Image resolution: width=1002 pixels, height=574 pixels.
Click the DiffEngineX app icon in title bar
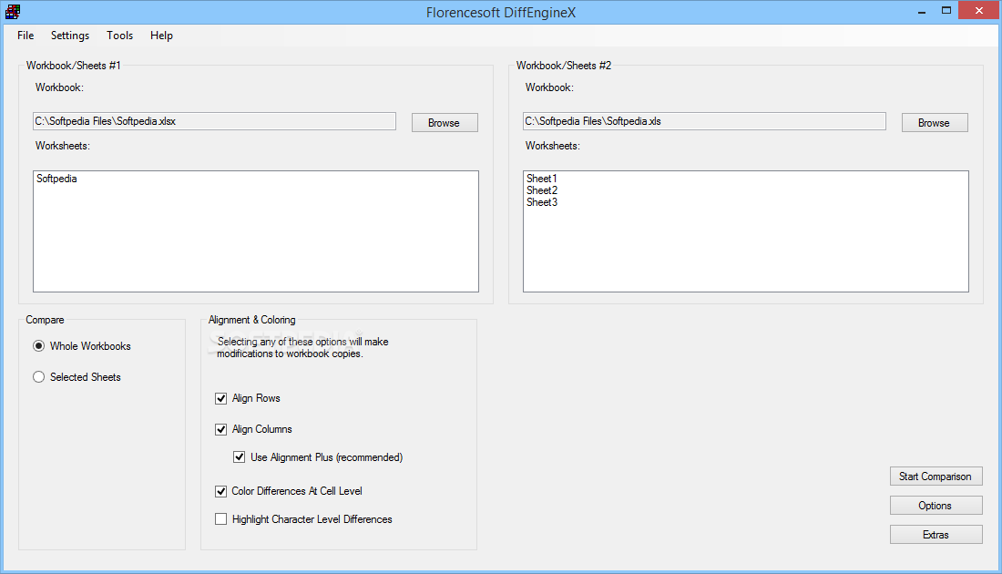[x=13, y=12]
